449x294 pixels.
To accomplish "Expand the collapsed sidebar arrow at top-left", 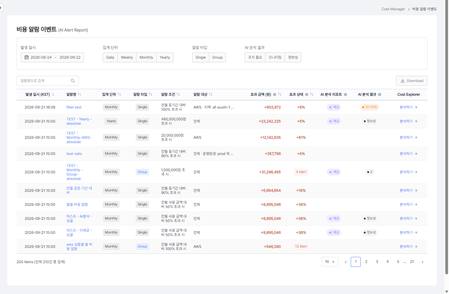I will (1, 7).
